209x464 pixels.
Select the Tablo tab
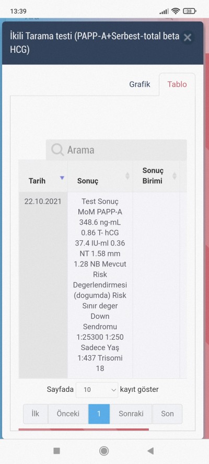click(x=177, y=84)
